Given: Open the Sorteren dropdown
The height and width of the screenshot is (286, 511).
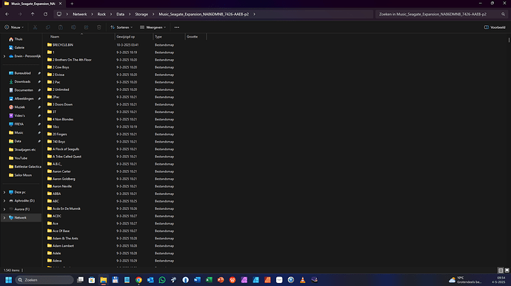Looking at the screenshot, I should (121, 27).
